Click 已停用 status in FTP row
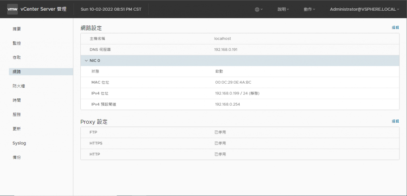This screenshot has width=407, height=196. click(x=220, y=132)
